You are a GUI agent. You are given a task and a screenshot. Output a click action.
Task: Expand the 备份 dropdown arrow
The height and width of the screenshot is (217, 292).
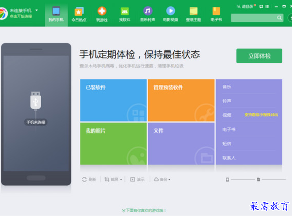(169, 179)
